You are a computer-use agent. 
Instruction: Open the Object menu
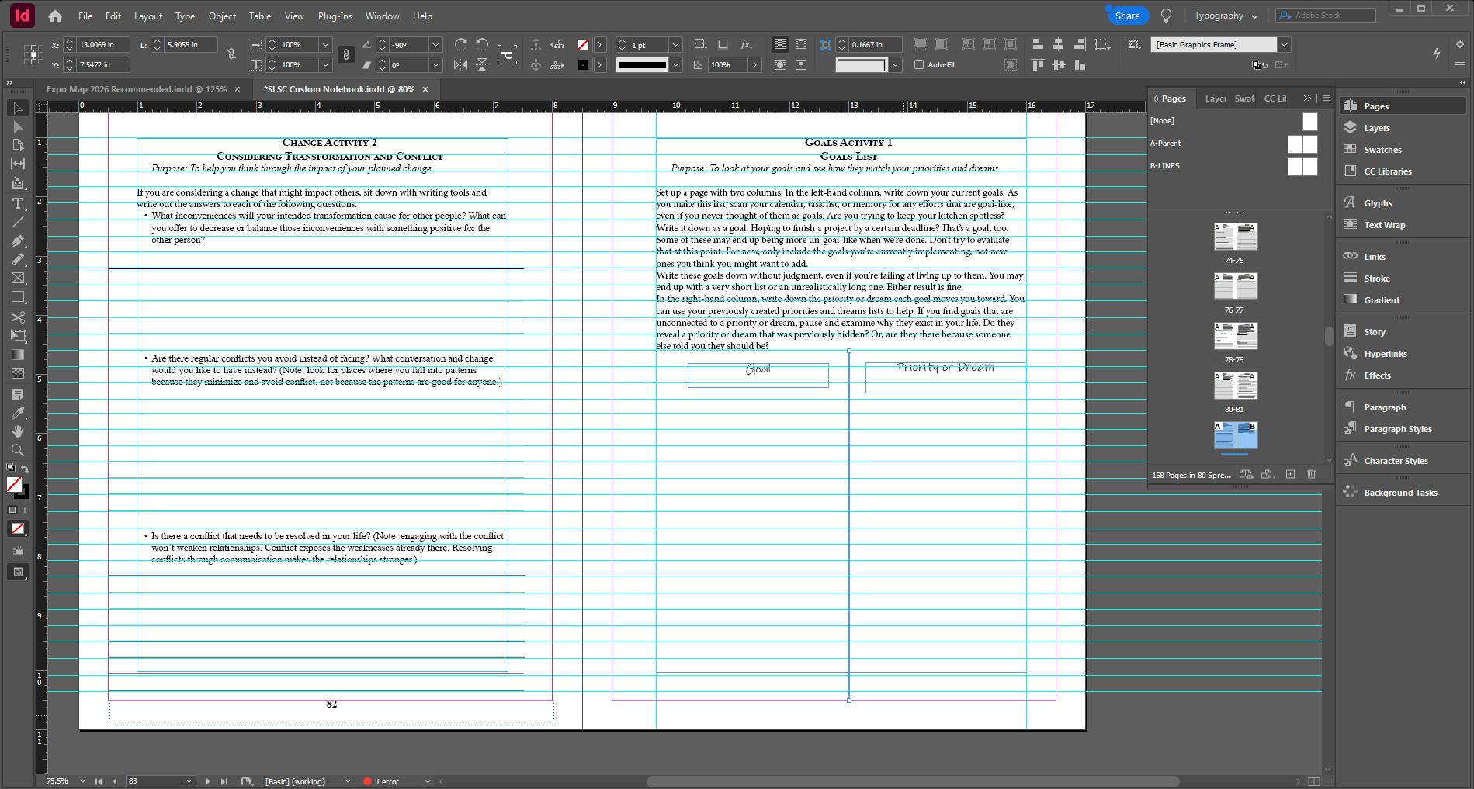[x=222, y=16]
